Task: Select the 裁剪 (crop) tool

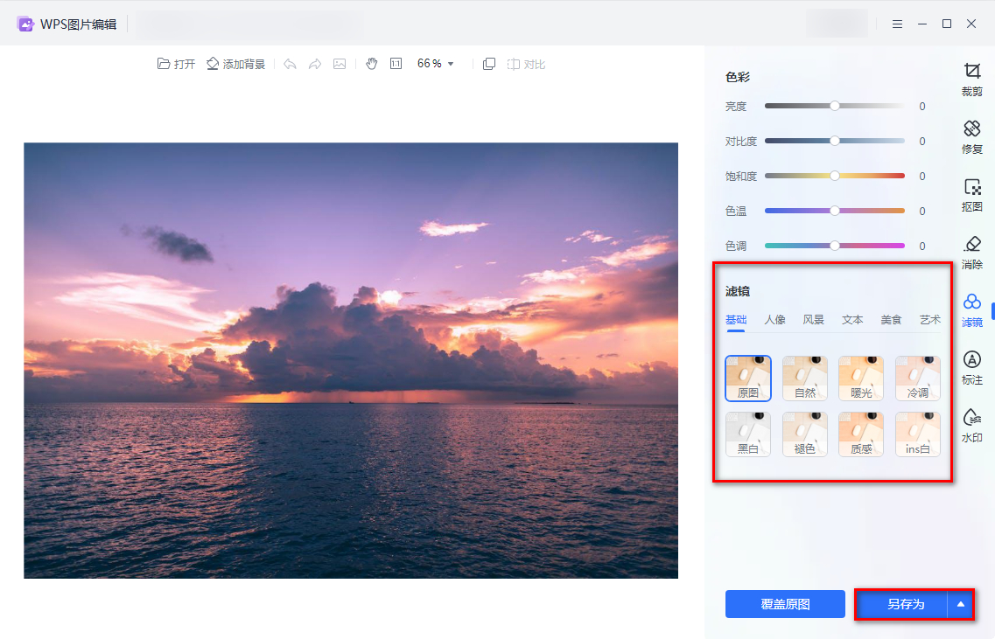Action: (x=971, y=78)
